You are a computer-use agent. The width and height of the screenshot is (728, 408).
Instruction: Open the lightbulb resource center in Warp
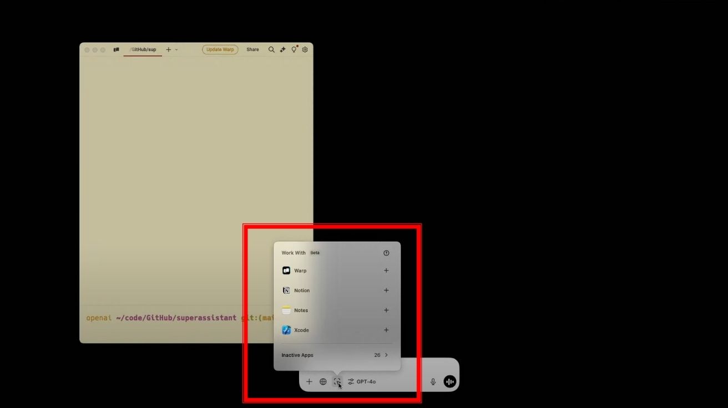pos(294,49)
